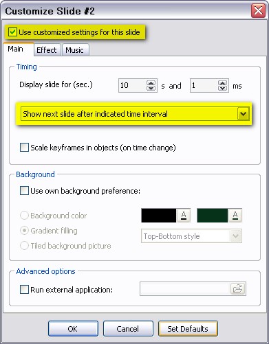The height and width of the screenshot is (344, 269).
Task: Click the browse folder icon for external application
Action: [x=237, y=288]
